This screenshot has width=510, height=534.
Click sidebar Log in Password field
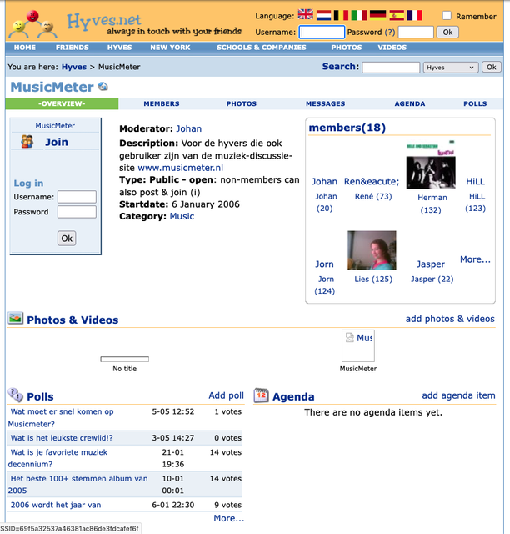[77, 212]
